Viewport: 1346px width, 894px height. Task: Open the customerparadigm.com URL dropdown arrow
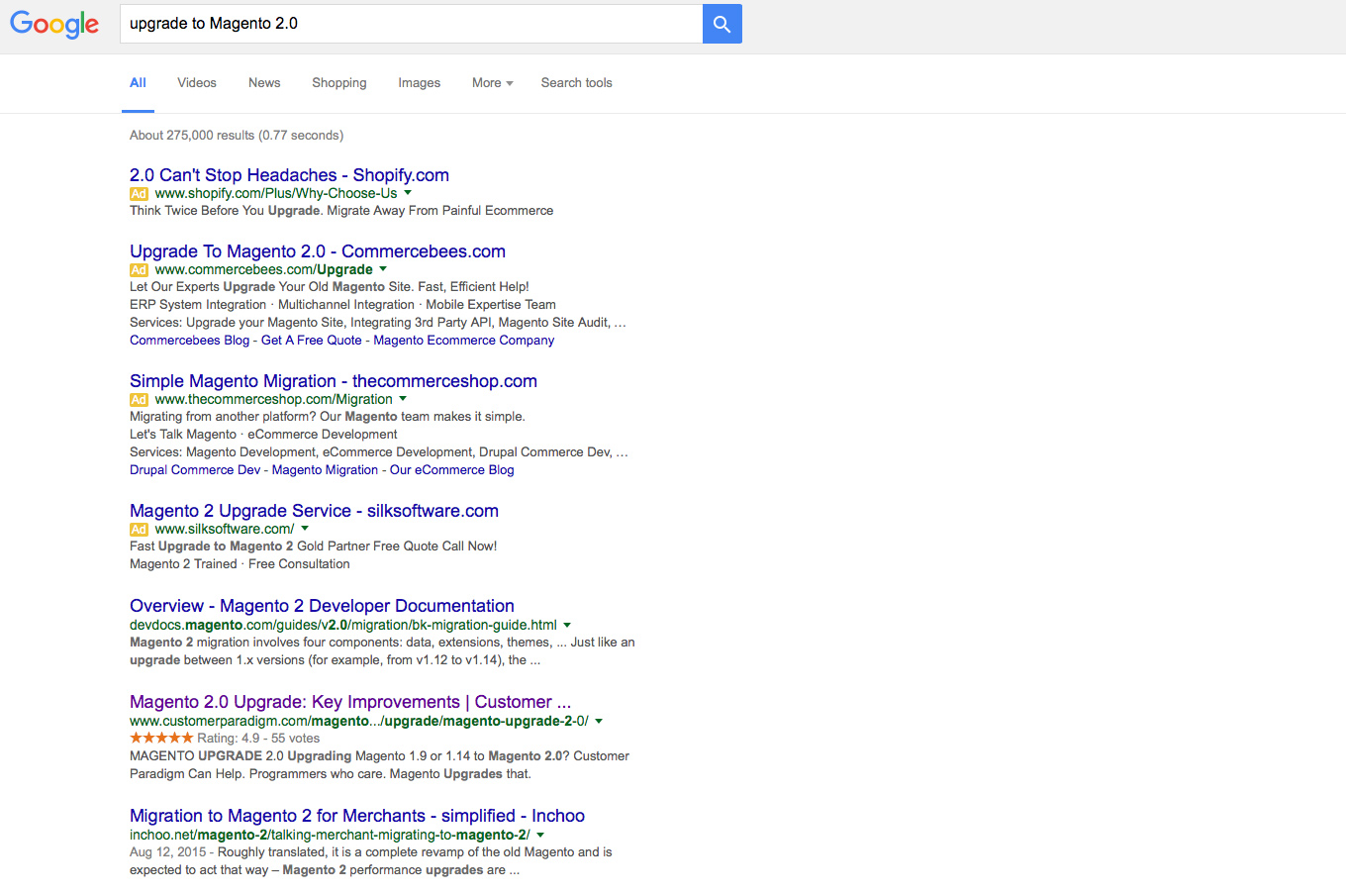599,721
